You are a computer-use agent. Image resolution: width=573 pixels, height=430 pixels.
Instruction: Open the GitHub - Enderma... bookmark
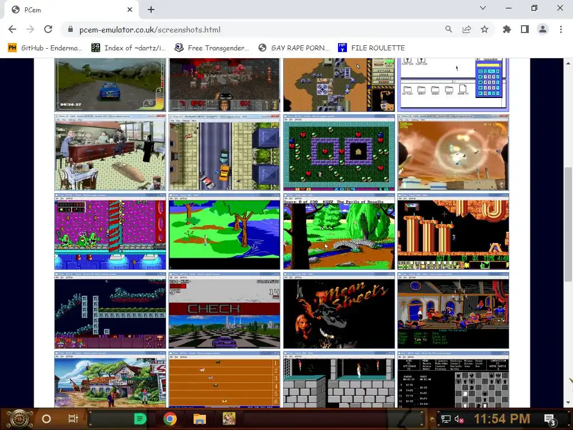tap(45, 48)
